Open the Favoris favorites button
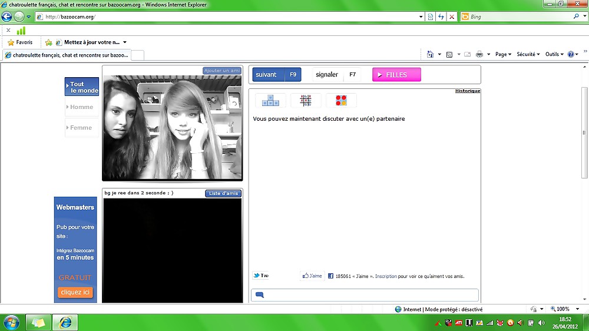This screenshot has width=589, height=331. pos(20,42)
